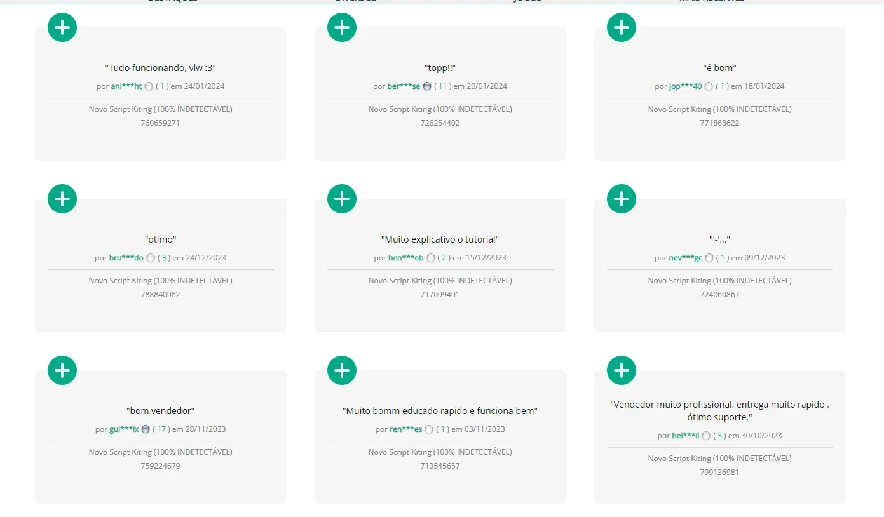
Task: Open user profile hen***eb
Action: [x=406, y=258]
